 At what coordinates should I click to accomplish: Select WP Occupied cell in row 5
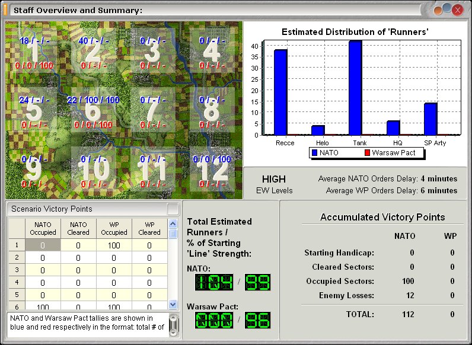point(114,295)
